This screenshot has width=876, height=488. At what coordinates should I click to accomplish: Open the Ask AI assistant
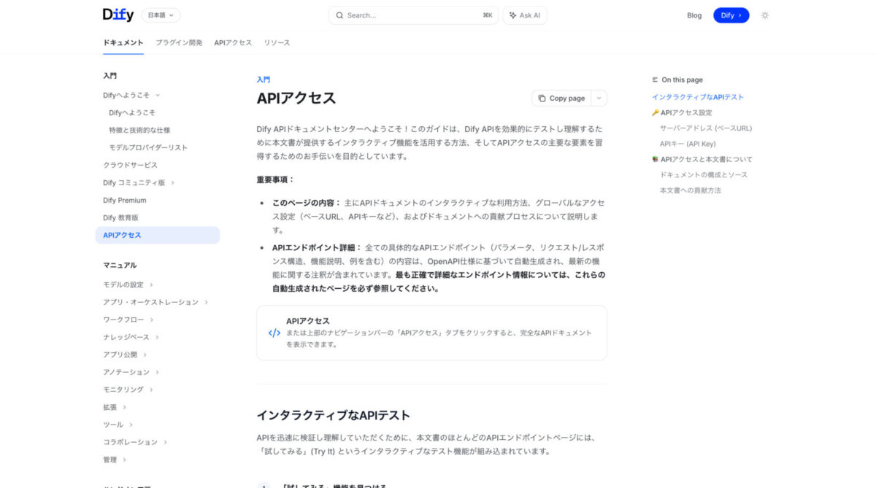click(524, 15)
